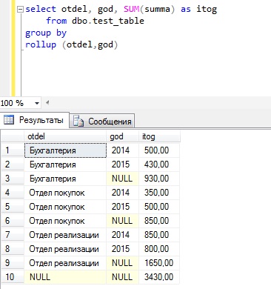This screenshot has width=271, height=289.
Task: Click the top-left grid select-all corner
Action: [x=13, y=136]
